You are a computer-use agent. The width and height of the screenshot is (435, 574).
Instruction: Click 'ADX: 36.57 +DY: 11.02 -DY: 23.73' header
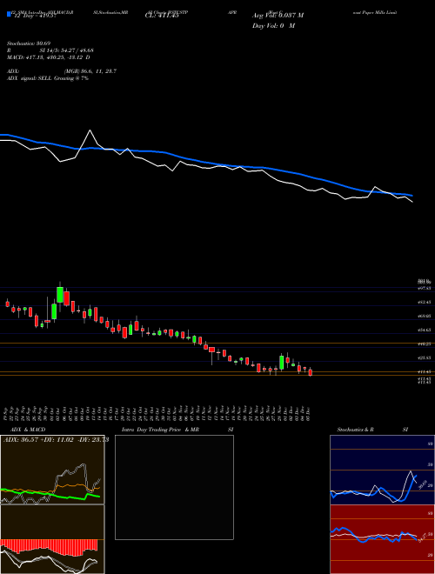[x=56, y=440]
